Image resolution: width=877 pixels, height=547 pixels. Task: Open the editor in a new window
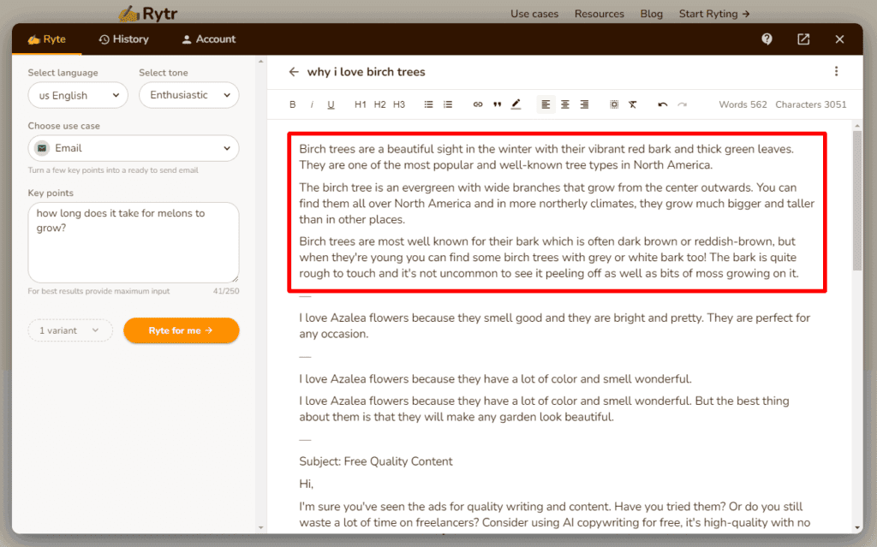[803, 39]
